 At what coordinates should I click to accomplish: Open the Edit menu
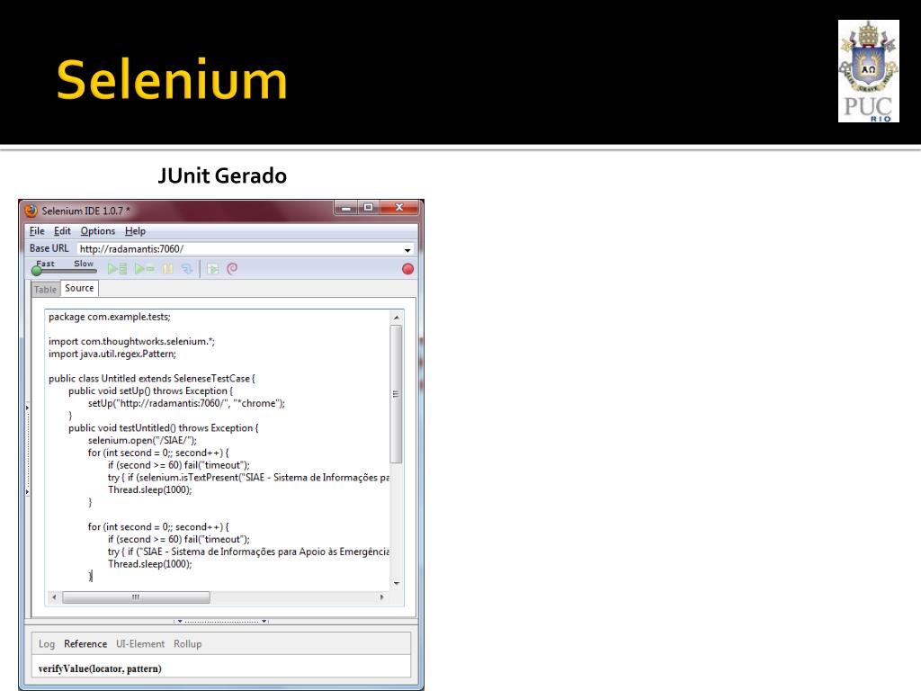coord(62,231)
